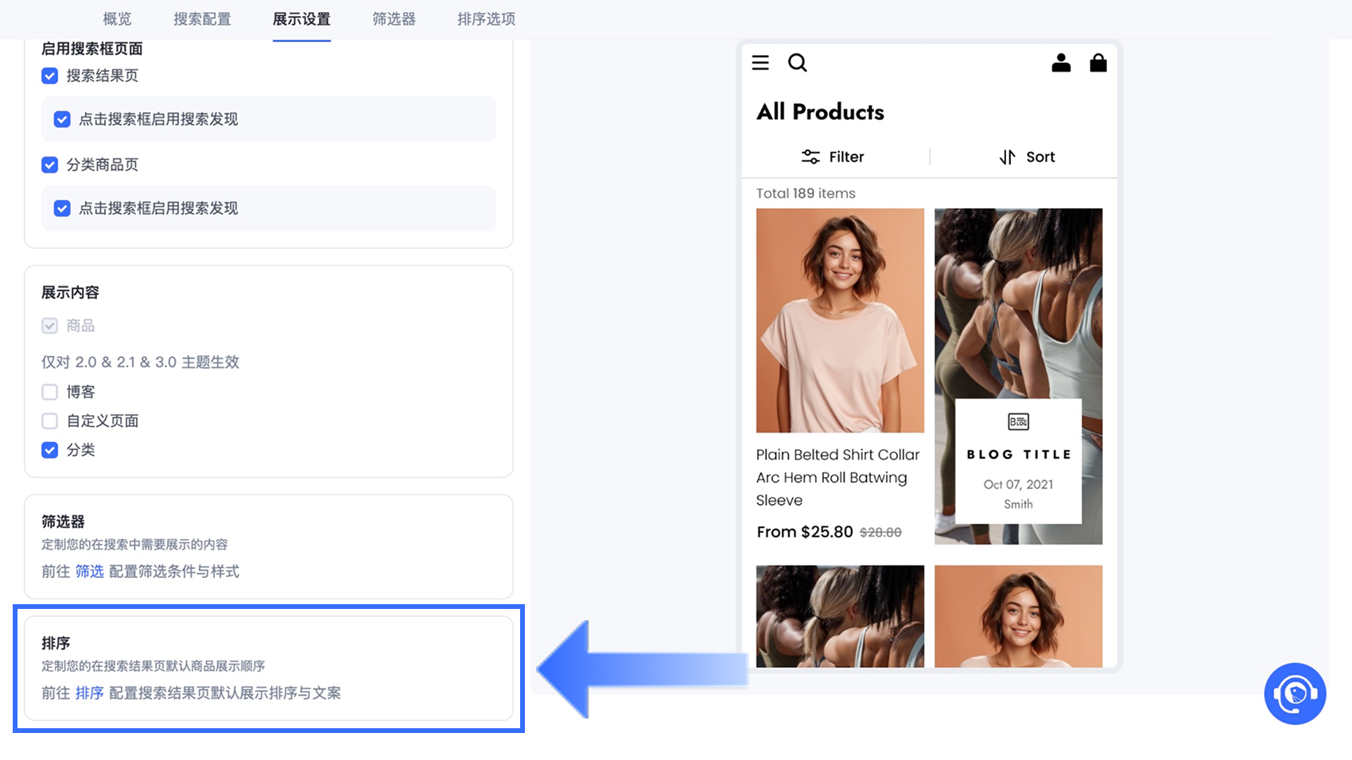The image size is (1352, 760).
Task: Click the Sort button label in preview
Action: click(1040, 157)
